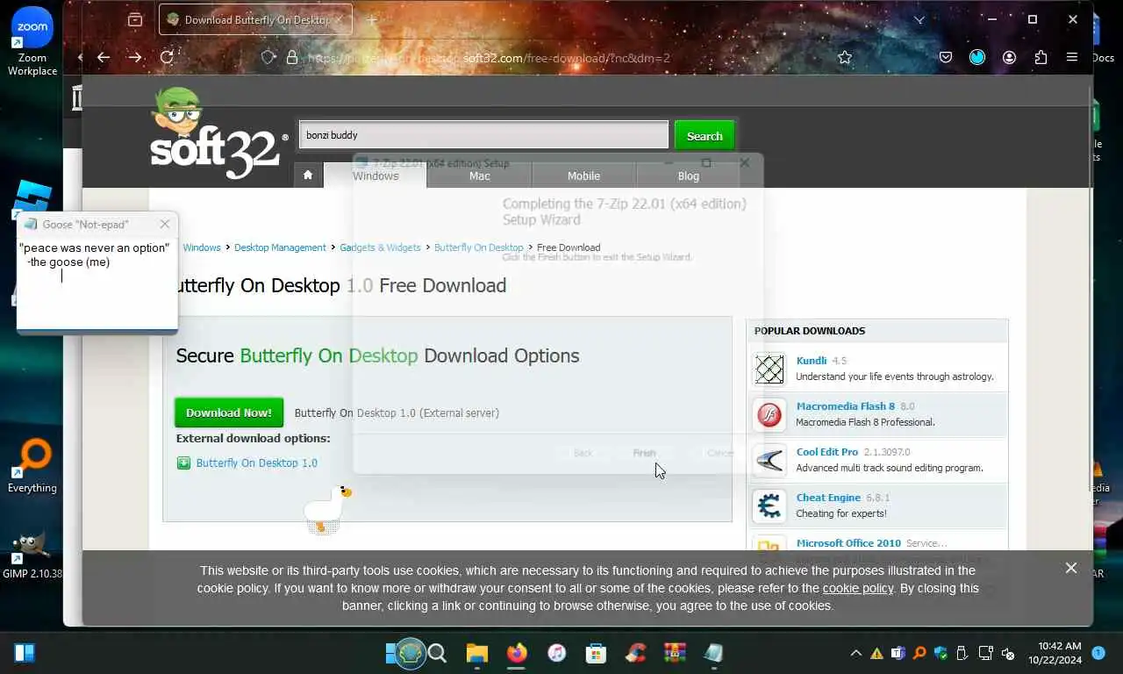Click the muted speaker tray icon
The height and width of the screenshot is (674, 1123).
click(1007, 654)
